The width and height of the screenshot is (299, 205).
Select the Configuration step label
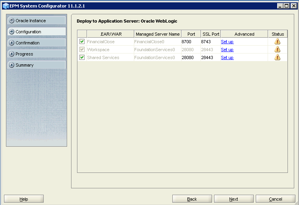(x=28, y=32)
